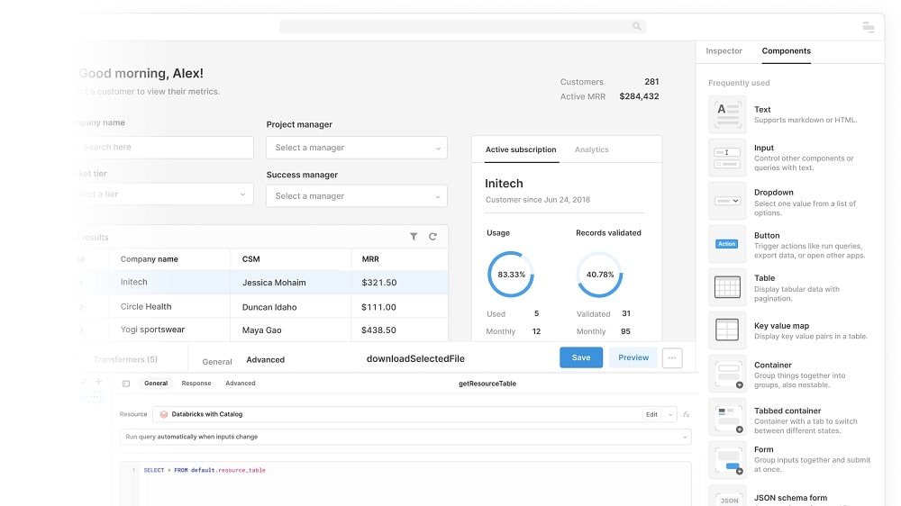This screenshot has height=506, width=901.
Task: Select the Response query tab
Action: pos(196,383)
